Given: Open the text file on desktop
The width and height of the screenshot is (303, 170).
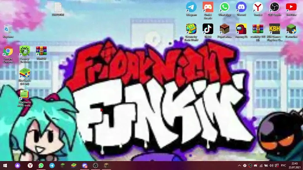Looking at the screenshot, I should [58, 8].
